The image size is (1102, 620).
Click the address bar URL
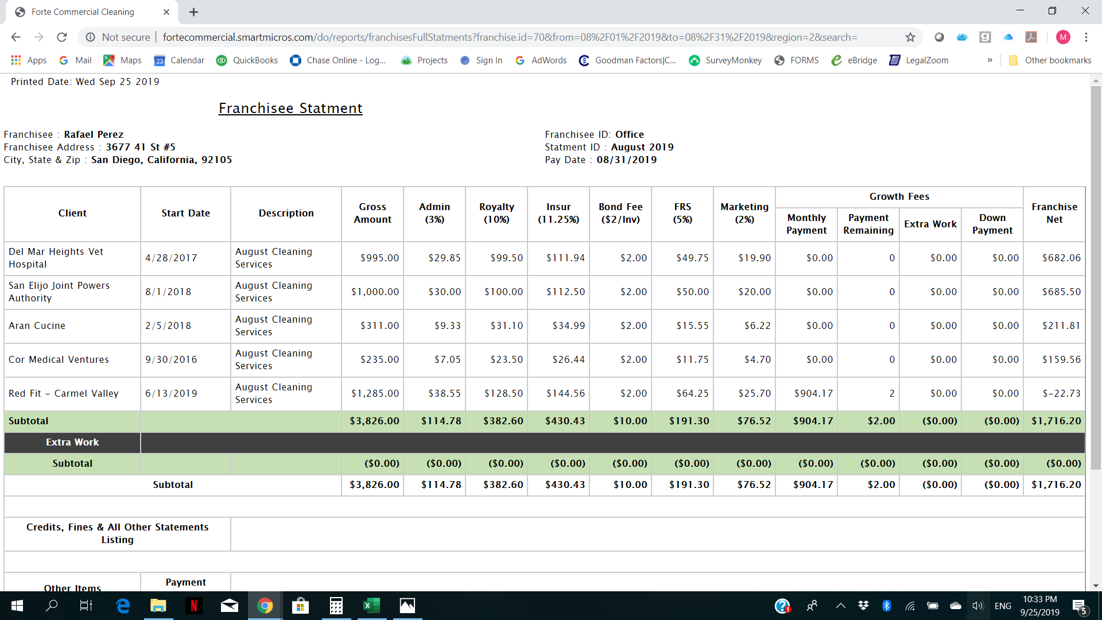510,37
